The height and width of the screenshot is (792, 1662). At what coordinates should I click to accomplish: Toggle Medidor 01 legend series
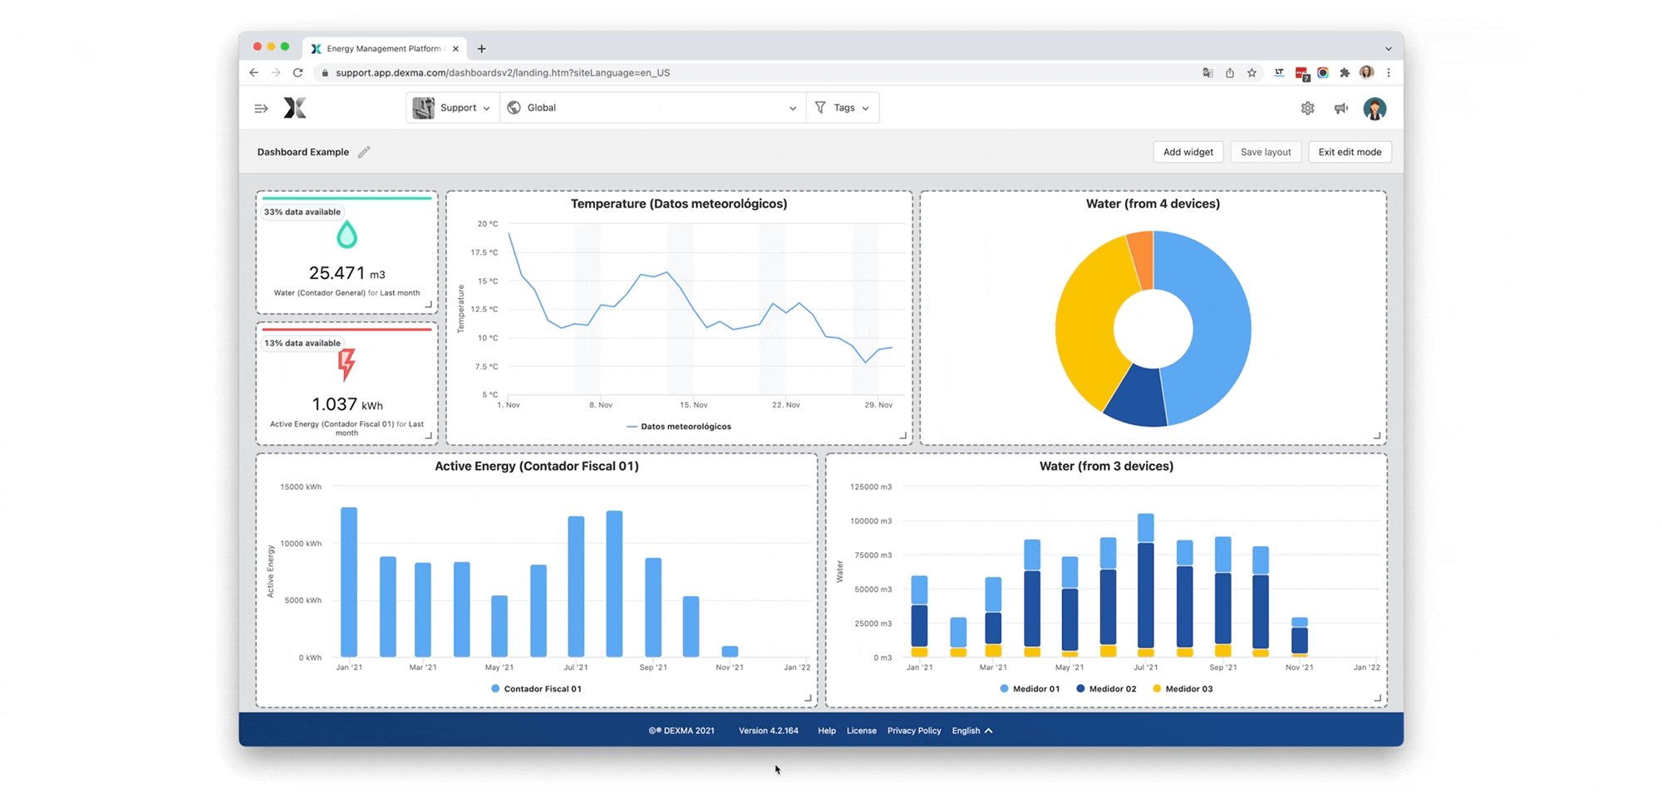[x=1030, y=689]
